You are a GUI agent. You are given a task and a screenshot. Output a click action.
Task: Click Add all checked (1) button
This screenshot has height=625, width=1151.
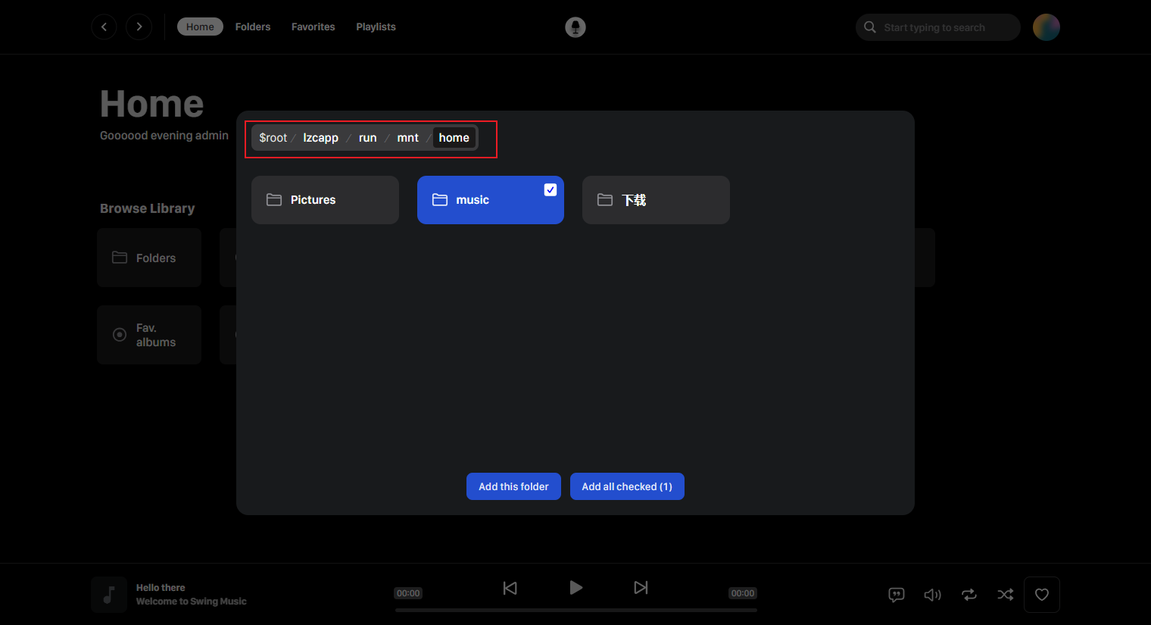[x=627, y=486]
